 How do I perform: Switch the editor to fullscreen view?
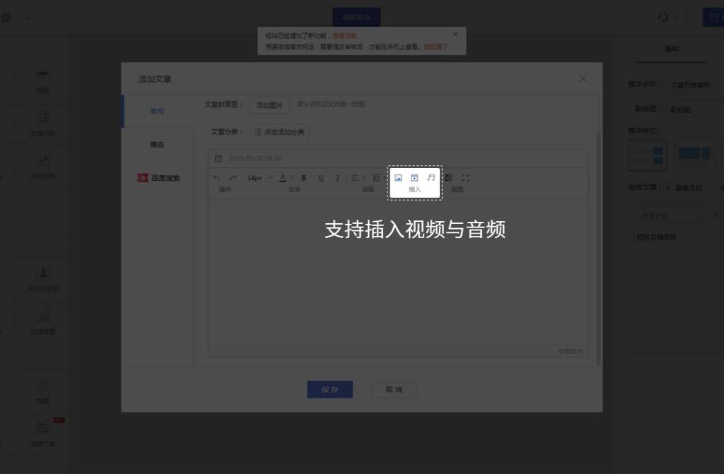465,178
